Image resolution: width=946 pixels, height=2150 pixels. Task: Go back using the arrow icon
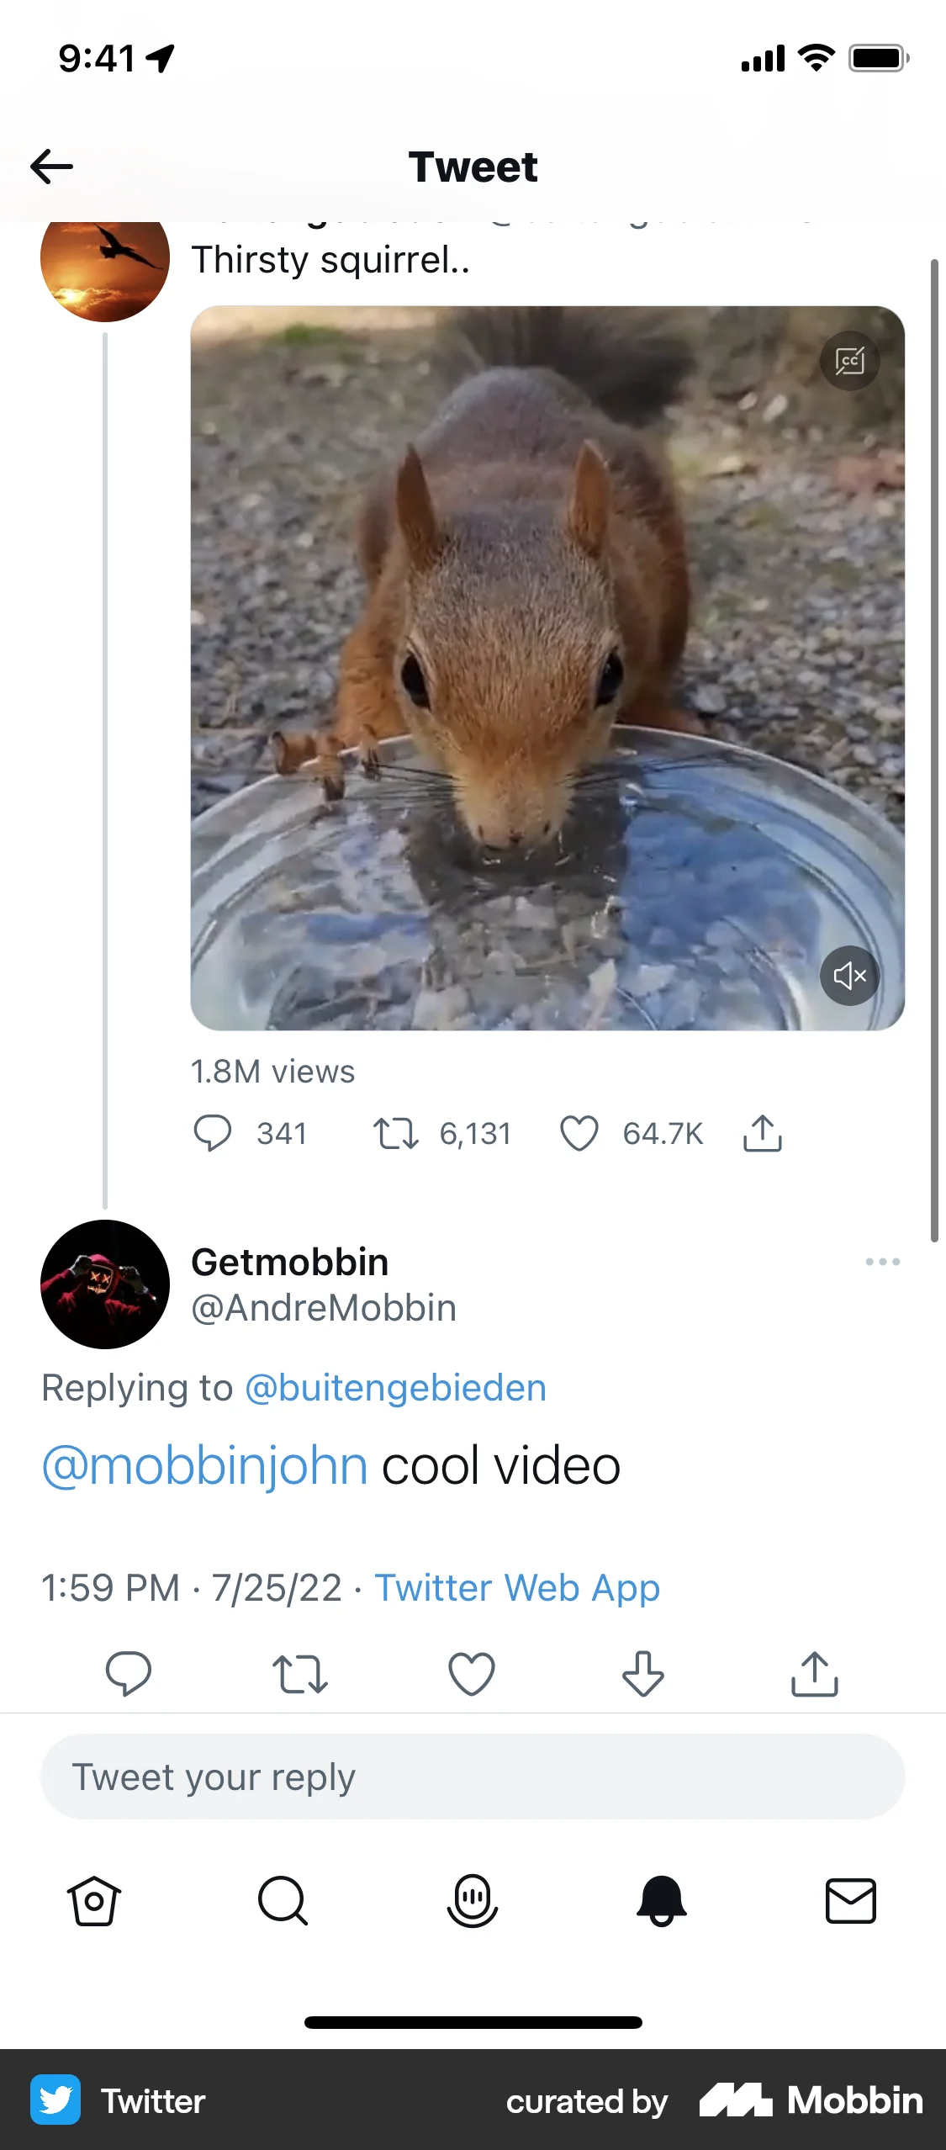pos(52,167)
